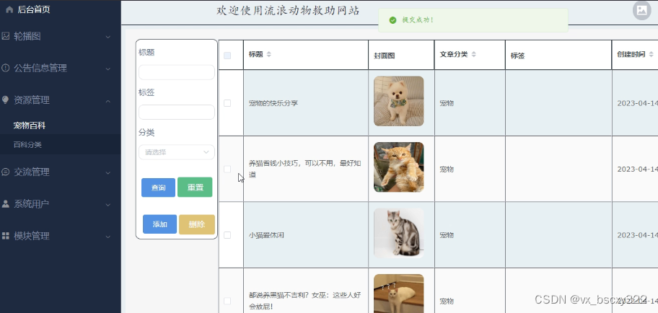Click the title 都说养黑猫不吉利
The width and height of the screenshot is (658, 313).
[304, 301]
